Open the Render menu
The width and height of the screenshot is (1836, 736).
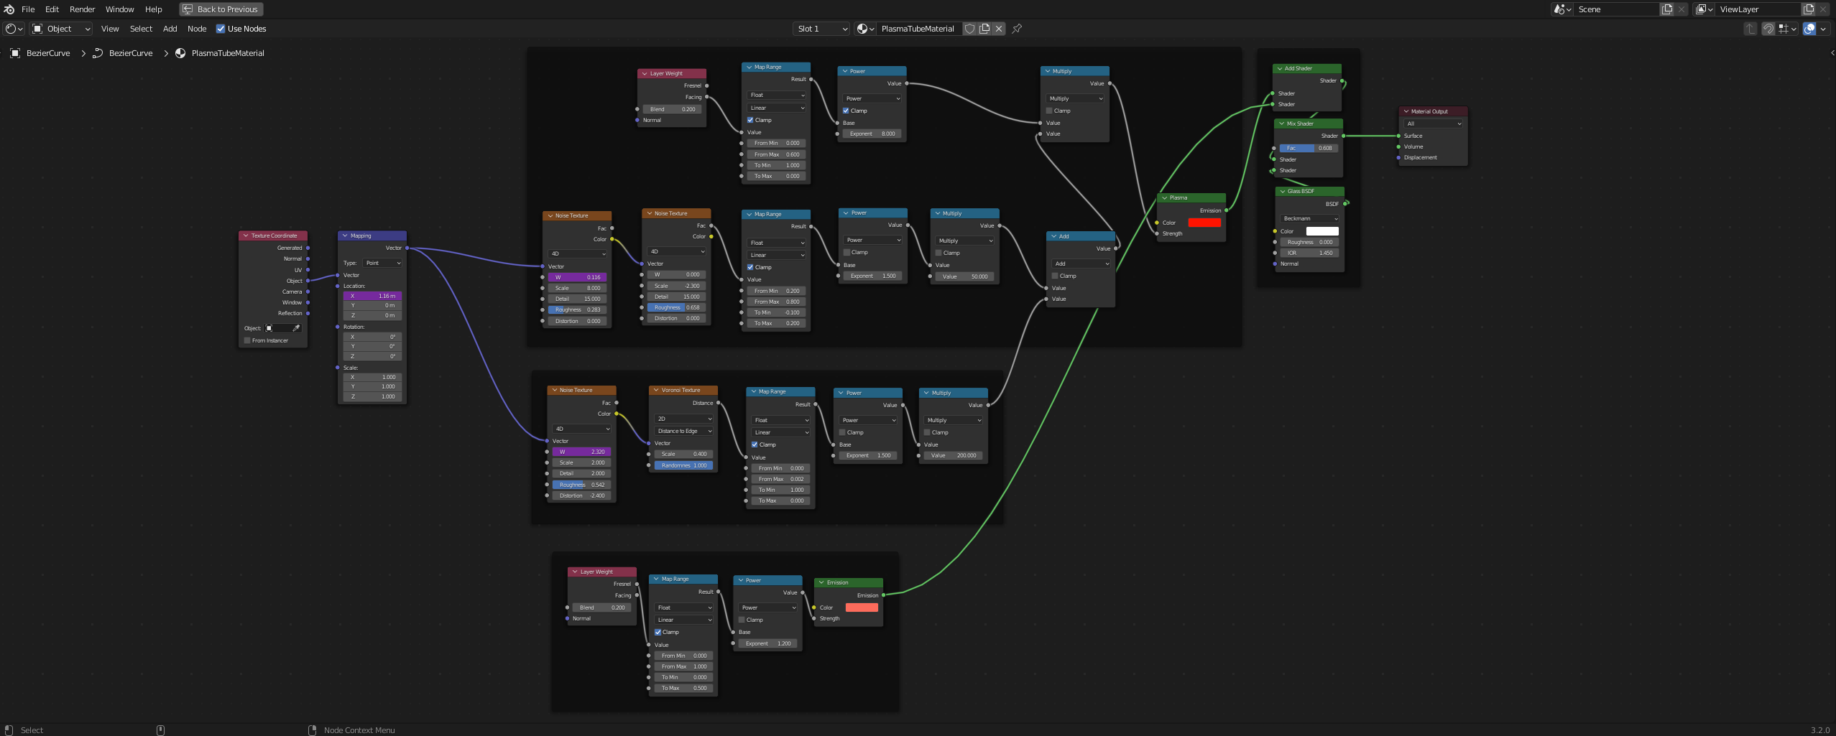[81, 9]
